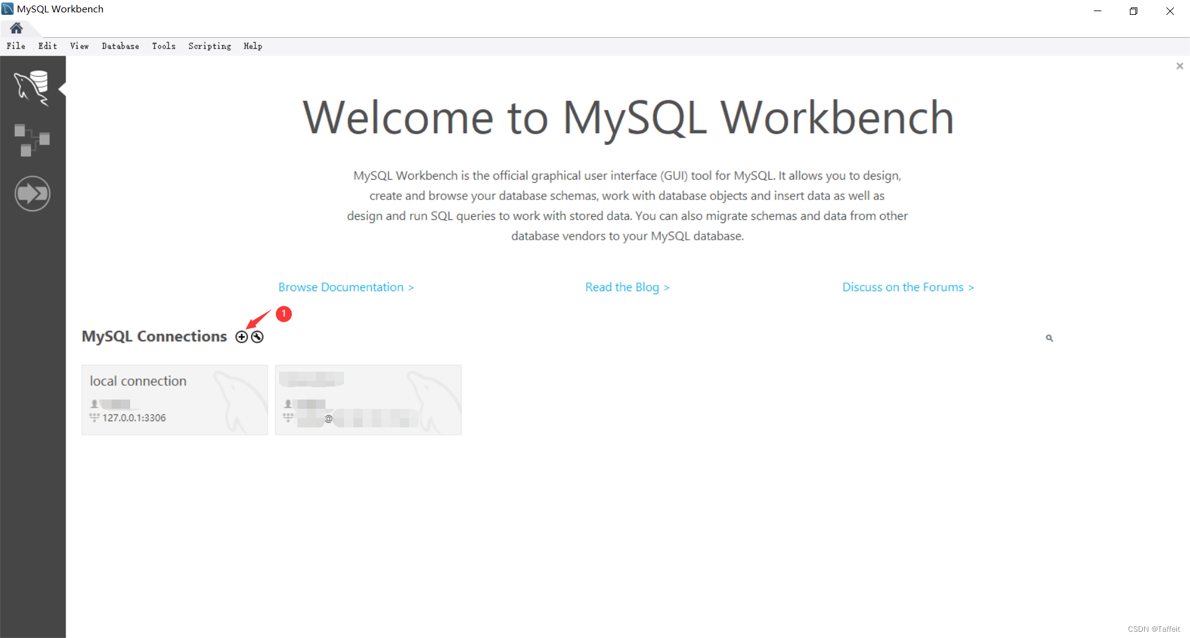Viewport: 1190px width, 638px height.
Task: Open the Scripting menu
Action: point(209,46)
